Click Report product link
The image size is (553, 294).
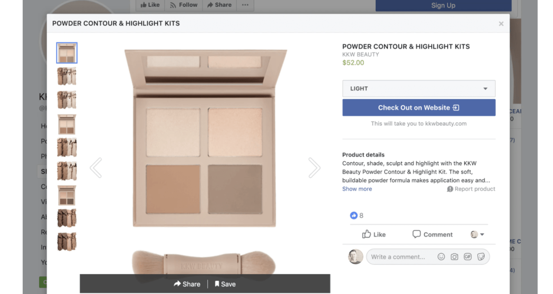tap(471, 189)
